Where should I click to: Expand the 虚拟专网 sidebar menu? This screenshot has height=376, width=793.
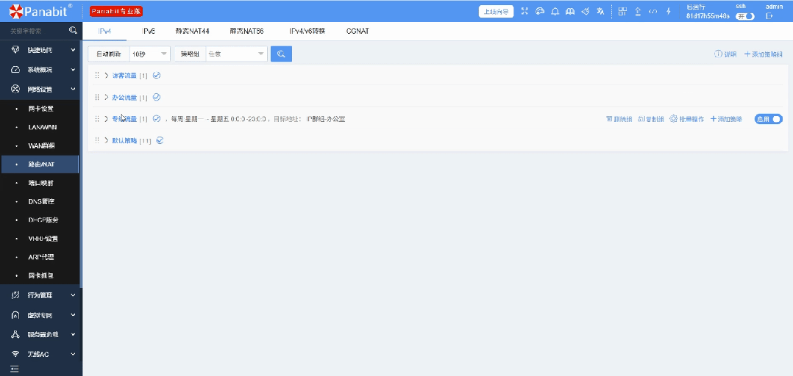[40, 315]
